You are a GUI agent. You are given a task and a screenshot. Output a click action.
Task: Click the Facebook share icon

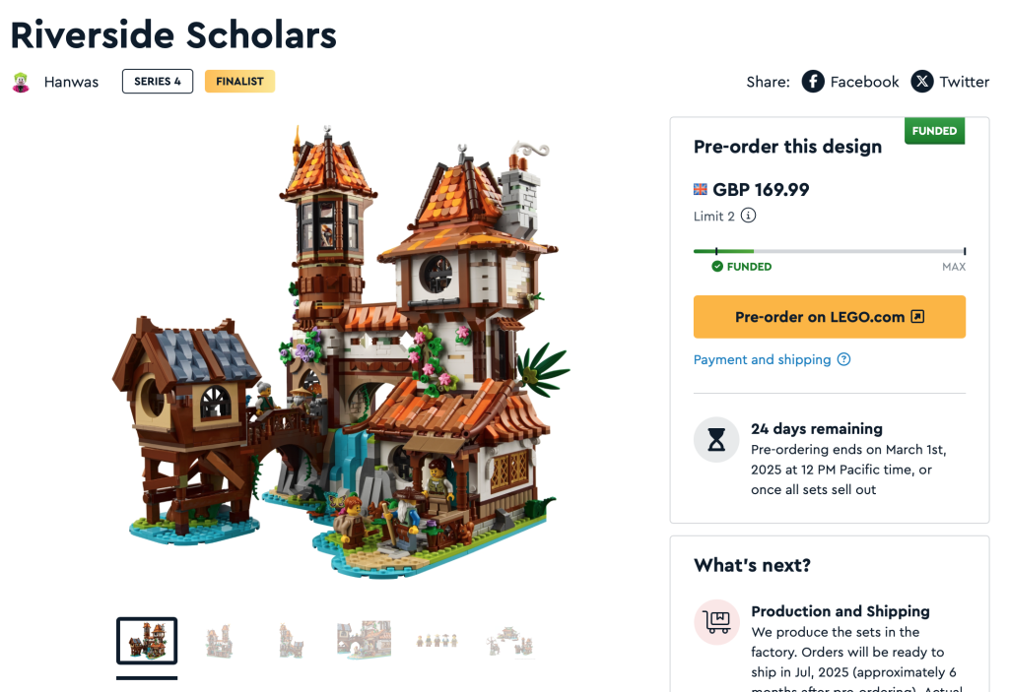pyautogui.click(x=813, y=82)
